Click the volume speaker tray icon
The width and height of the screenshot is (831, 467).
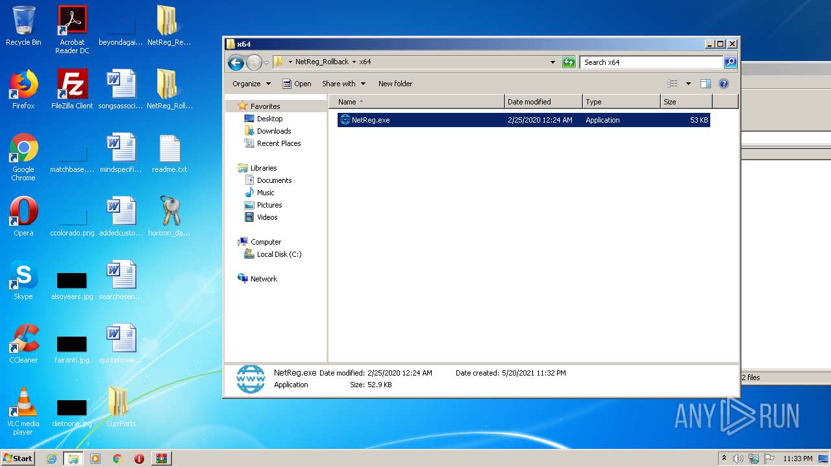pyautogui.click(x=738, y=459)
